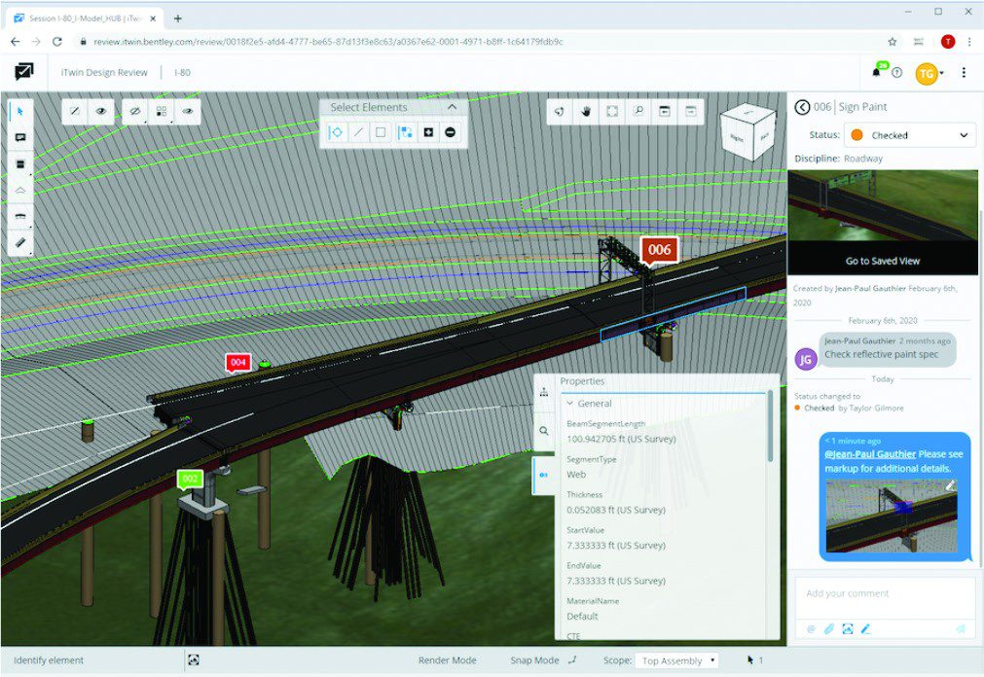Toggle the hide elements crossed-eye icon

click(x=135, y=112)
